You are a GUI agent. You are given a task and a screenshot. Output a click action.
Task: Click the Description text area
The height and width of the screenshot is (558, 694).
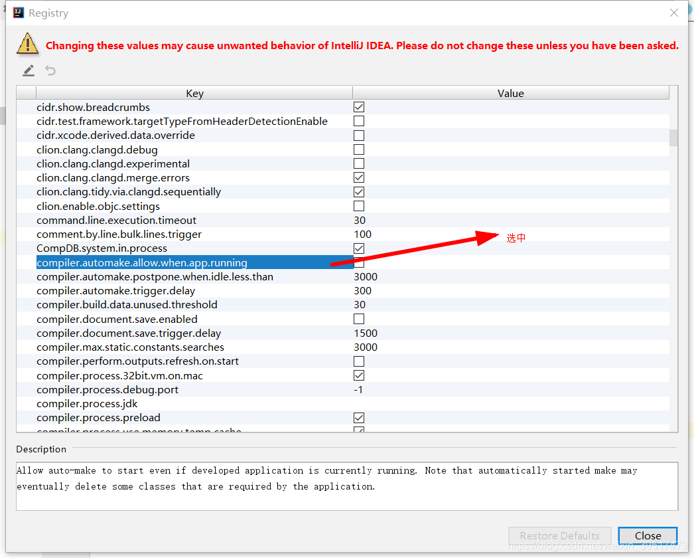coord(347,486)
